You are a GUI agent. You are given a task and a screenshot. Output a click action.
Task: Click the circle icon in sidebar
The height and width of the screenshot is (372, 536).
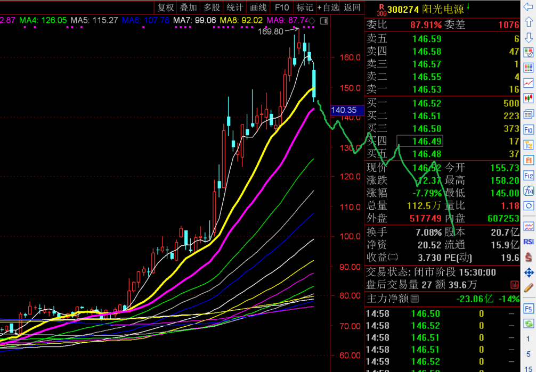tap(529, 206)
